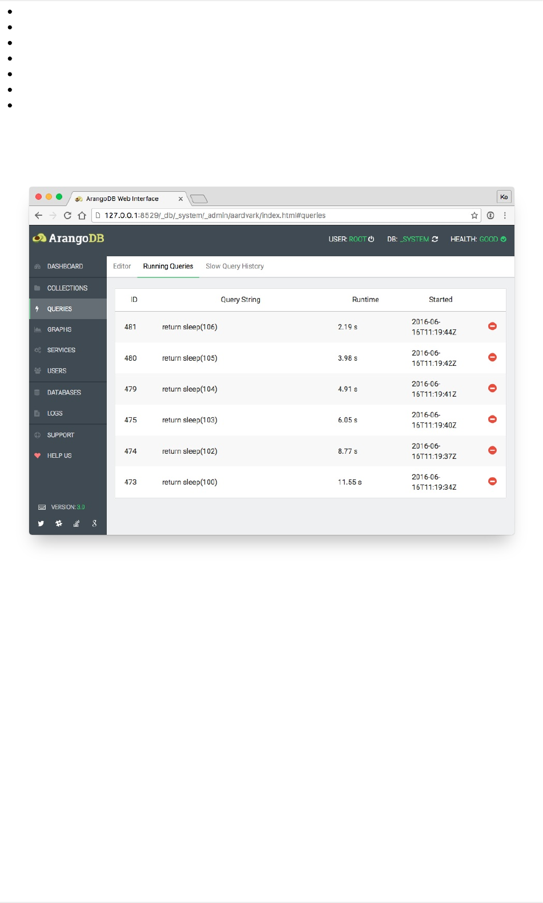Go to browser home icon

82,215
